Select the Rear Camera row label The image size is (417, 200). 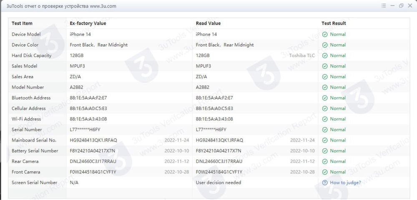coord(25,162)
